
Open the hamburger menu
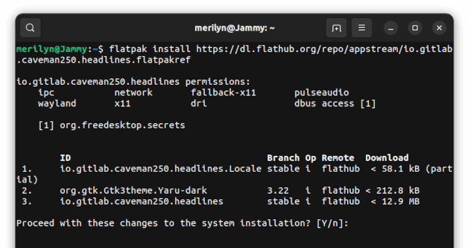[362, 28]
